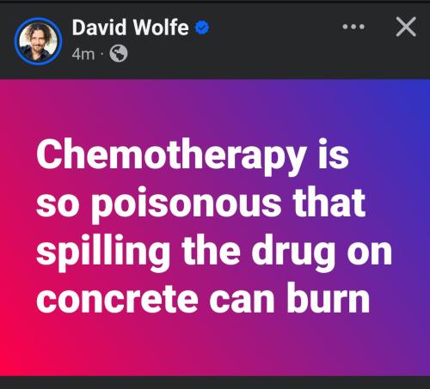Click the word "concrete" in the post
This screenshot has height=389, width=430.
(117, 299)
